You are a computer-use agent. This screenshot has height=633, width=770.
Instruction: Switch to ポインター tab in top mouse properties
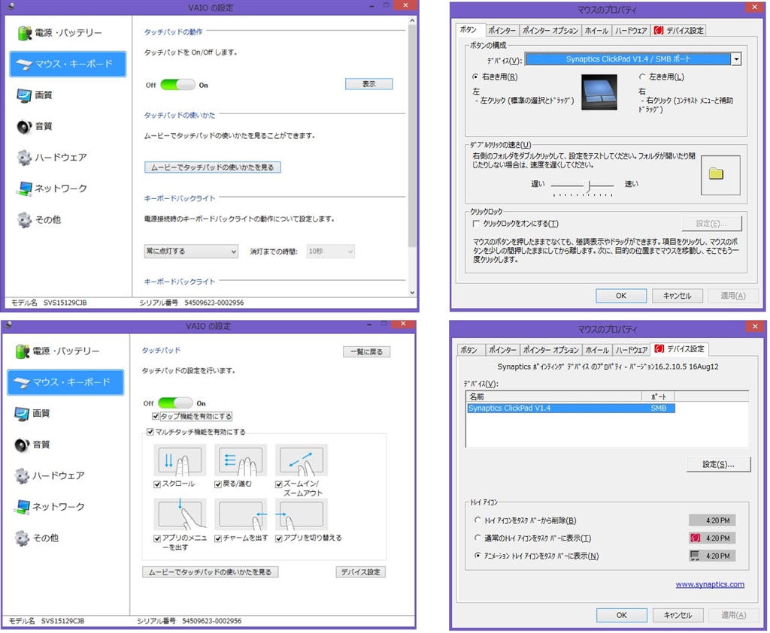click(x=502, y=30)
